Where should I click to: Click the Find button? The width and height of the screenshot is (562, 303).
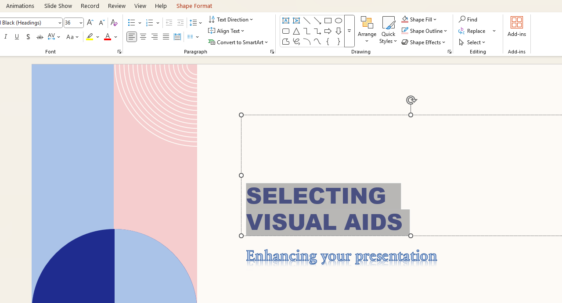click(x=468, y=20)
